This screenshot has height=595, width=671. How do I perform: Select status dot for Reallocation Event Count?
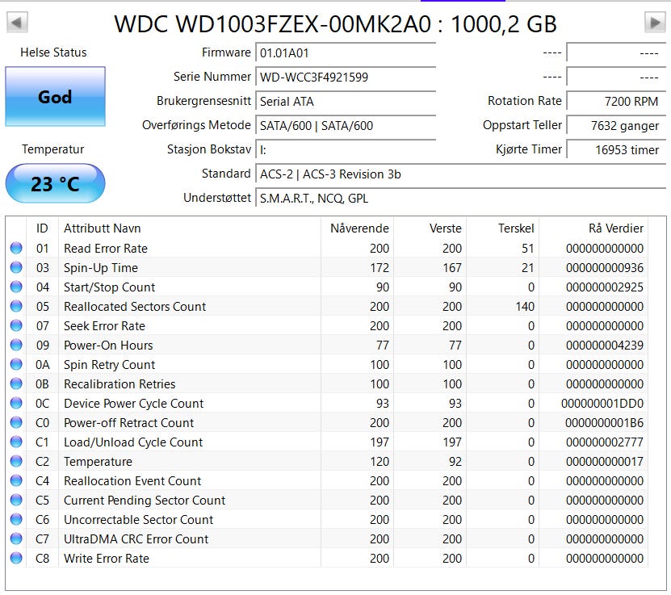coord(16,481)
